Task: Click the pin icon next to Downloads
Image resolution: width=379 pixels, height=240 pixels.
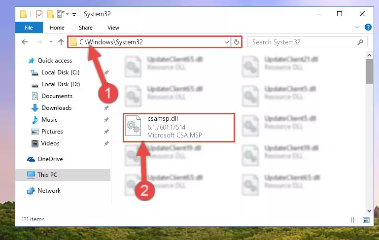Action: (x=106, y=108)
